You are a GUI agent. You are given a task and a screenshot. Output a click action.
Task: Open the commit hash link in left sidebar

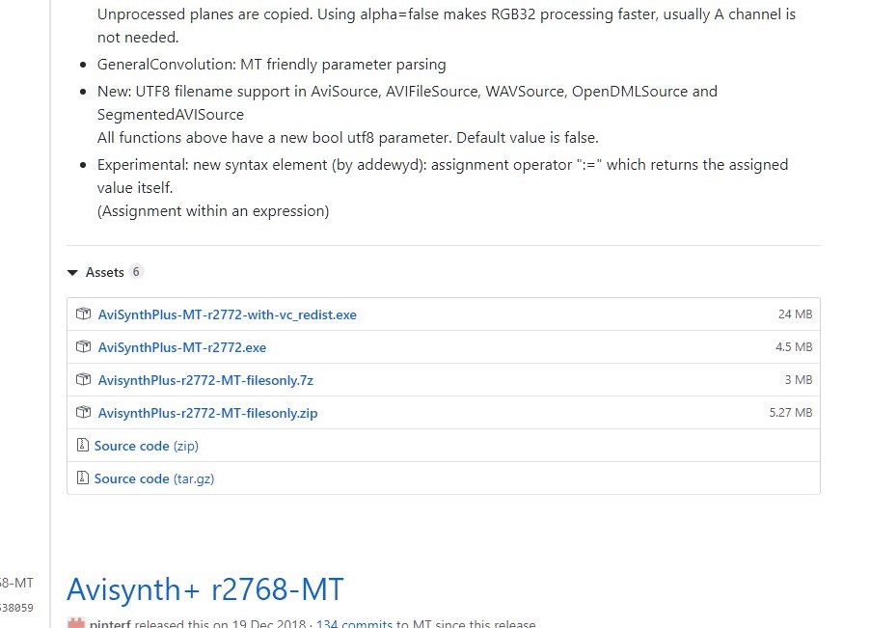16,608
